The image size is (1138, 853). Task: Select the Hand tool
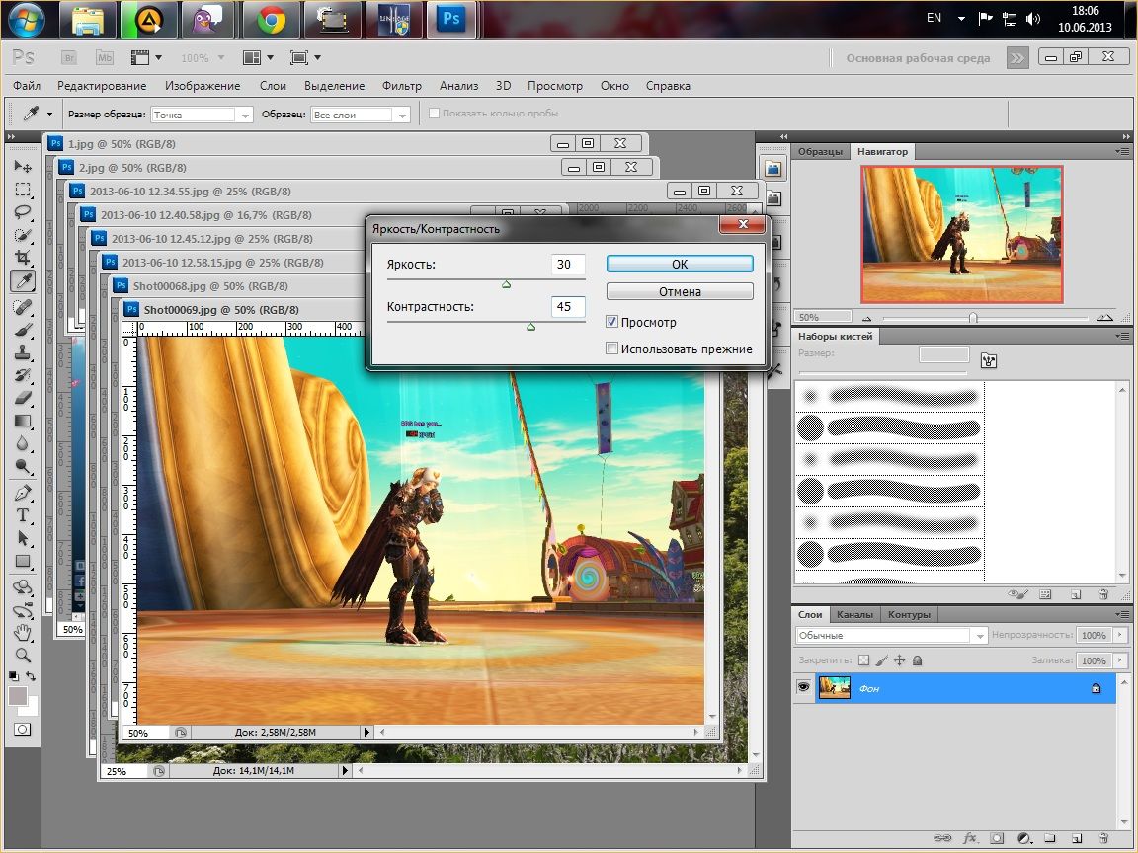click(23, 633)
